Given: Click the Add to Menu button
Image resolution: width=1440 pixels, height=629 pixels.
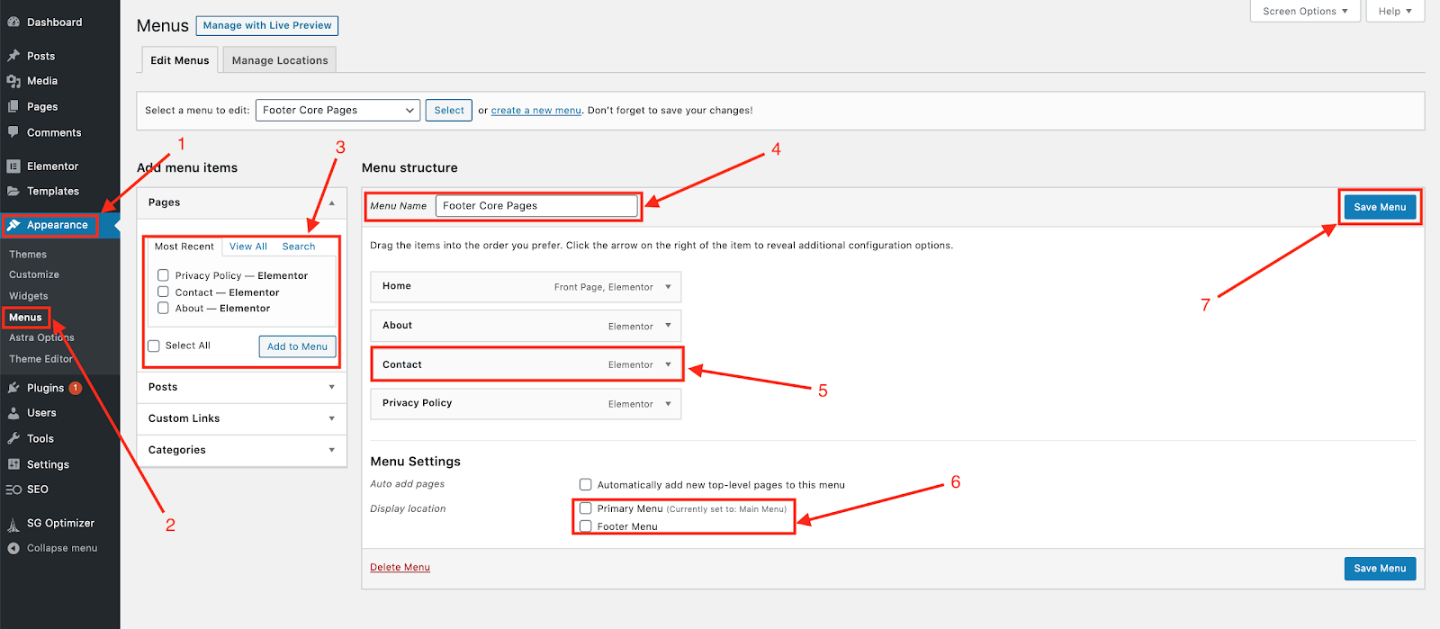Looking at the screenshot, I should (x=297, y=346).
